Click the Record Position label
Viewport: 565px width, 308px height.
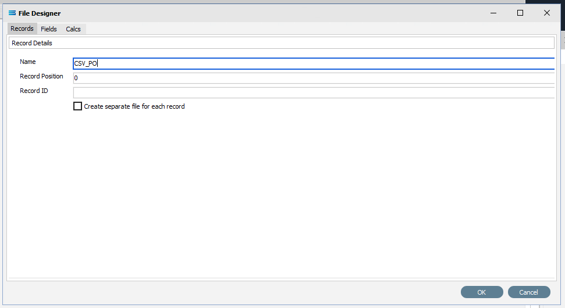click(x=41, y=76)
